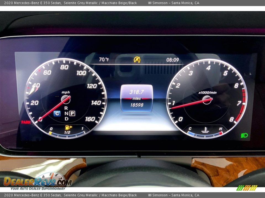Tap the speedometer needle hub

66,100
